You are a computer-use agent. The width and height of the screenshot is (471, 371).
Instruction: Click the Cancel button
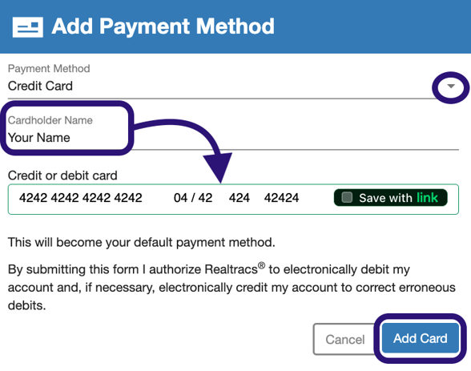tap(344, 340)
